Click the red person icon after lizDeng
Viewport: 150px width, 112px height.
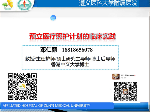pyautogui.click(x=135, y=75)
